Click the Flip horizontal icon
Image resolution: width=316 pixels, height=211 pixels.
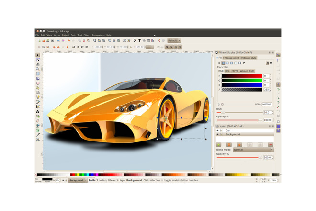point(63,47)
